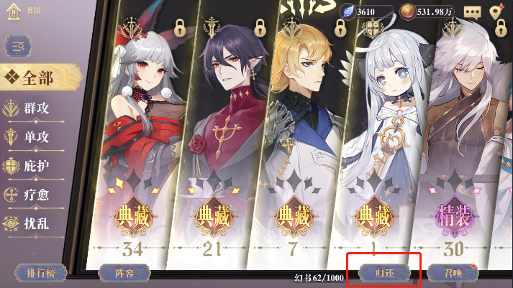Filter by 疗愈 category
The width and height of the screenshot is (513, 288).
click(35, 195)
